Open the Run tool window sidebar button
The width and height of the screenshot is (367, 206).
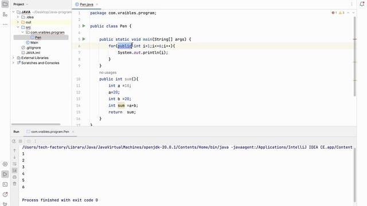pos(5,174)
